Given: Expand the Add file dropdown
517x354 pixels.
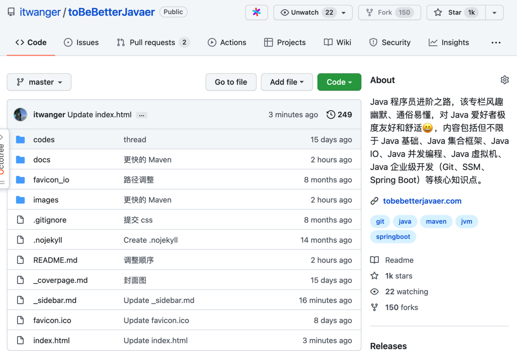Looking at the screenshot, I should [x=287, y=82].
